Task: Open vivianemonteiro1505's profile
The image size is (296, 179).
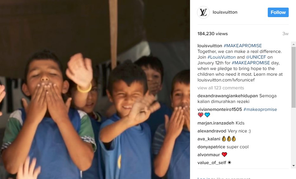Action: [x=220, y=110]
